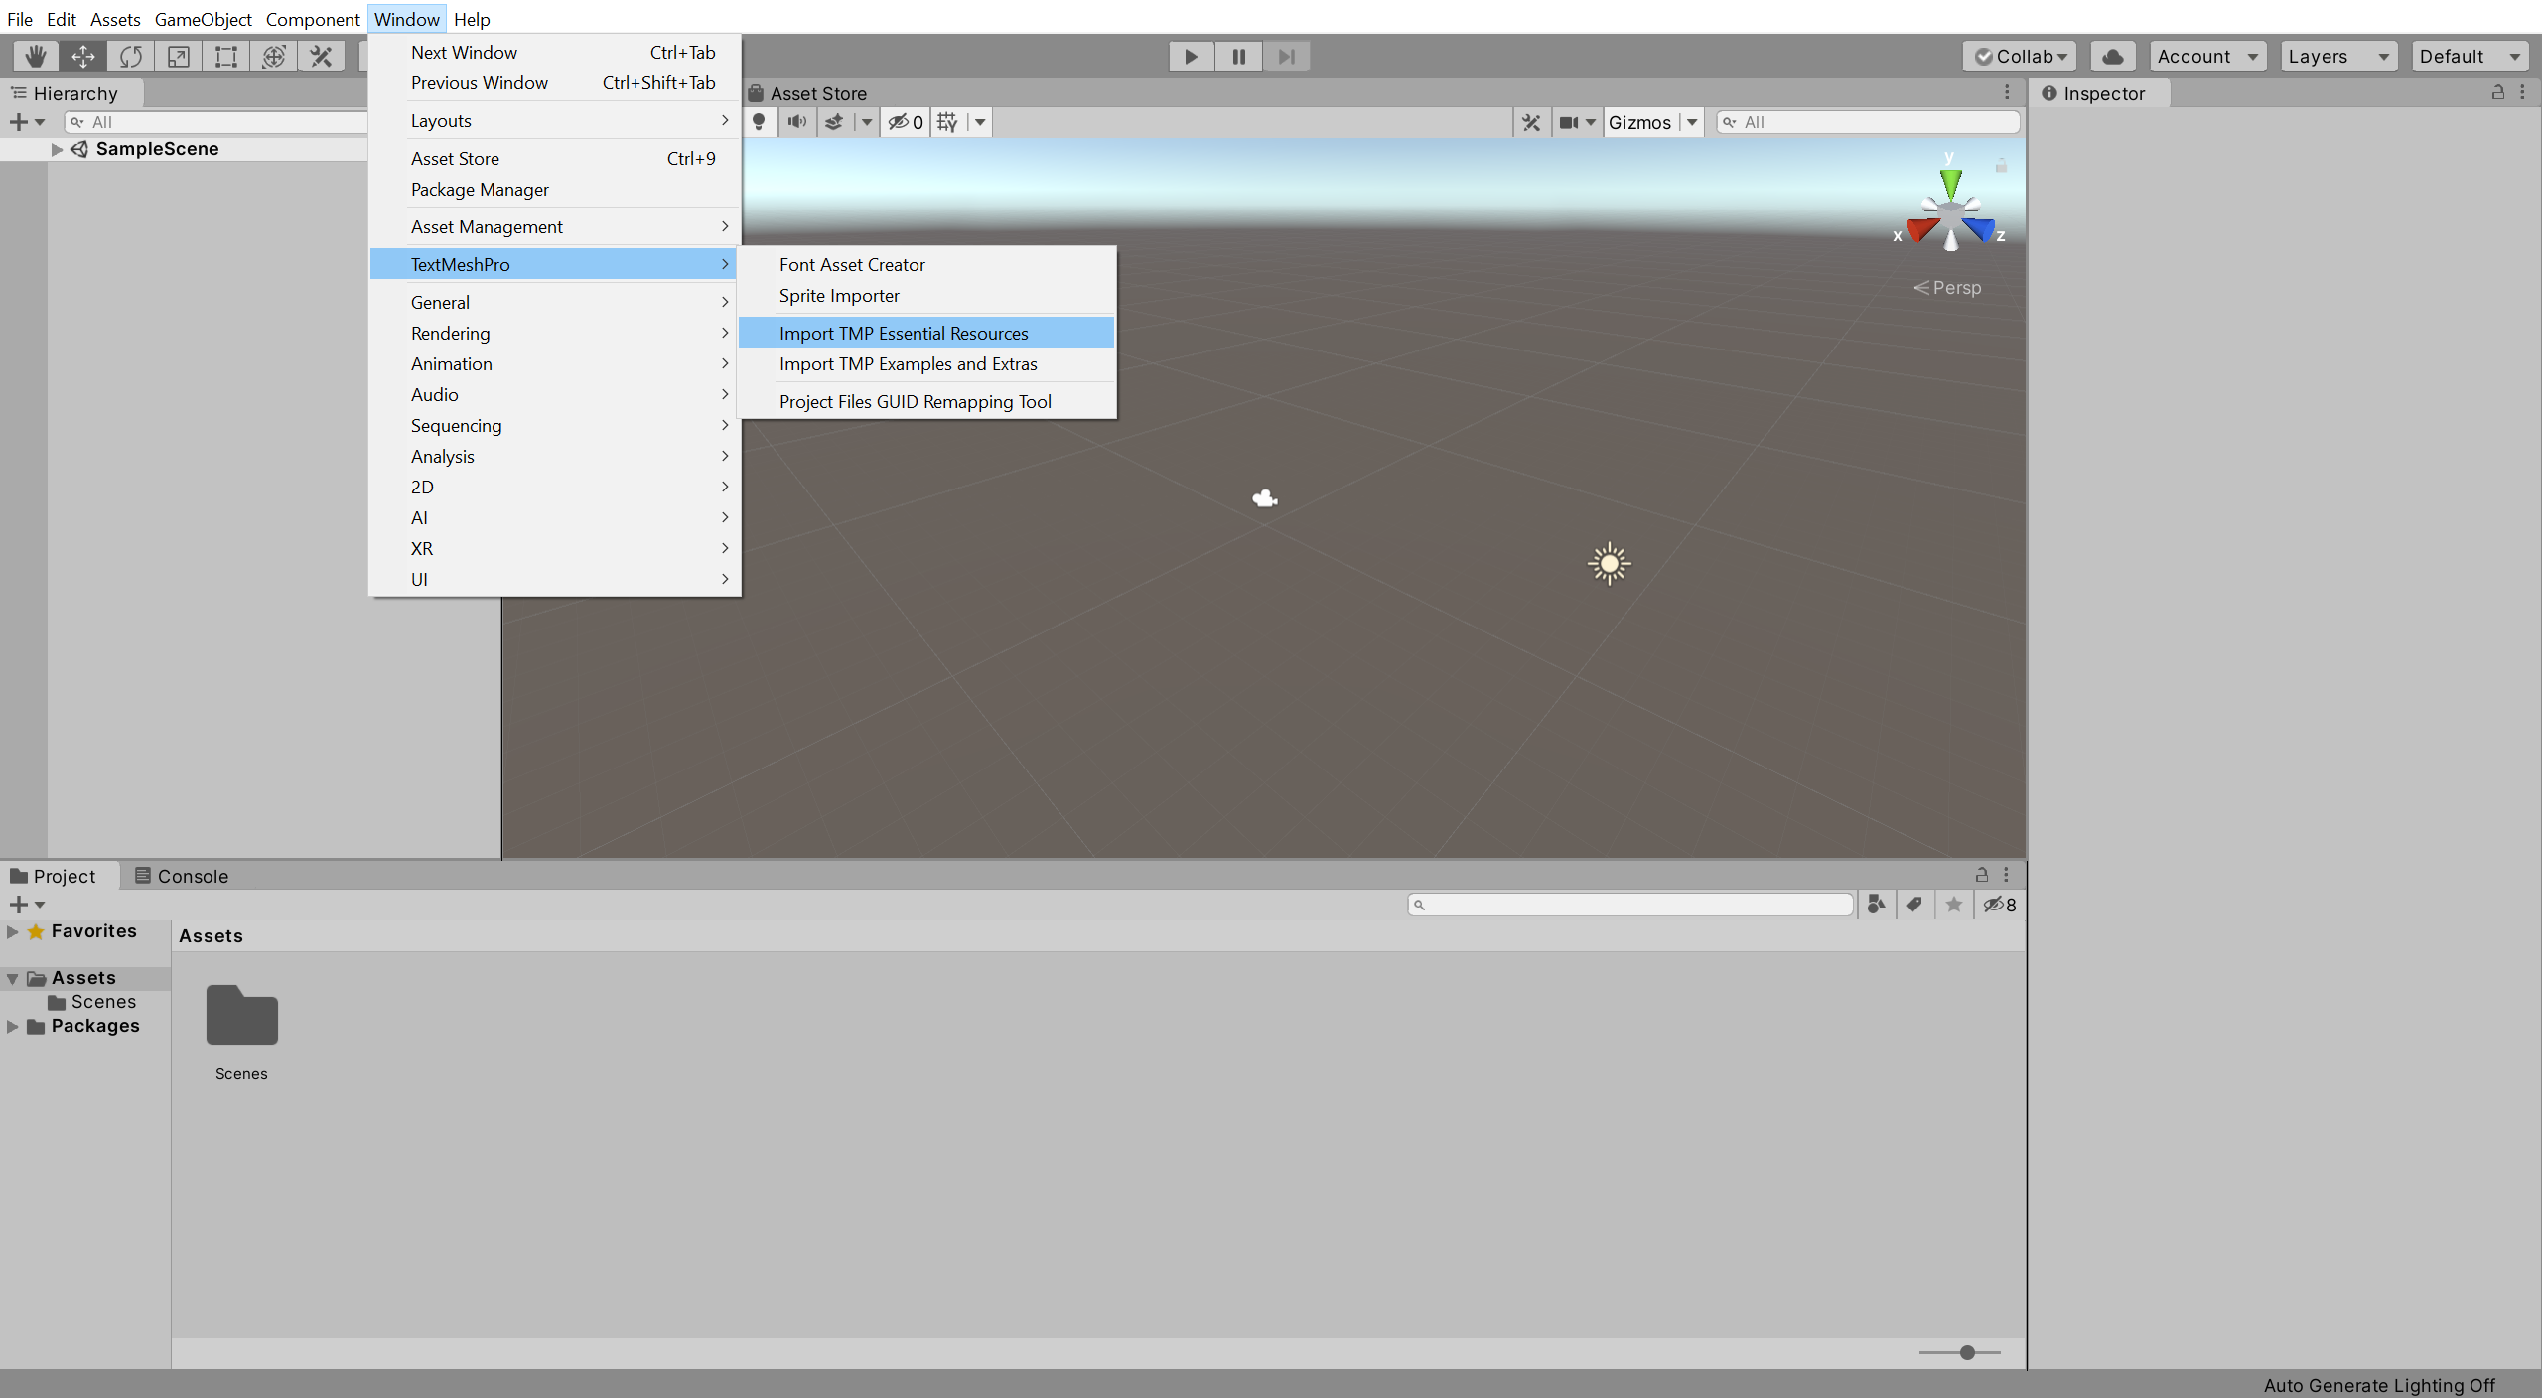2542x1398 pixels.
Task: Adjust the asset icon size slider
Action: coord(1966,1352)
